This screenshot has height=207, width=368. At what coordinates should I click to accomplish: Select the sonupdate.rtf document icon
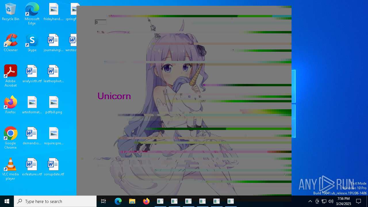coord(53,167)
